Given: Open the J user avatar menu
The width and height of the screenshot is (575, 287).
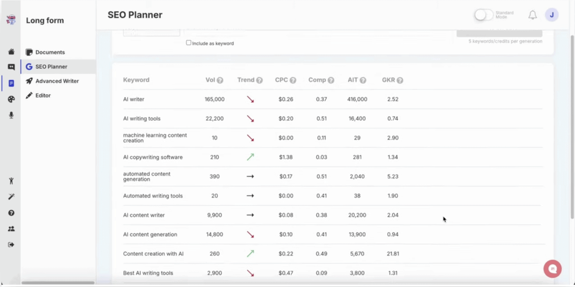Looking at the screenshot, I should pyautogui.click(x=551, y=15).
